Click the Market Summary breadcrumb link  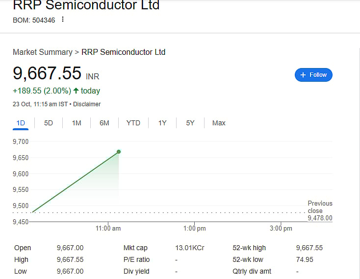[x=41, y=52]
